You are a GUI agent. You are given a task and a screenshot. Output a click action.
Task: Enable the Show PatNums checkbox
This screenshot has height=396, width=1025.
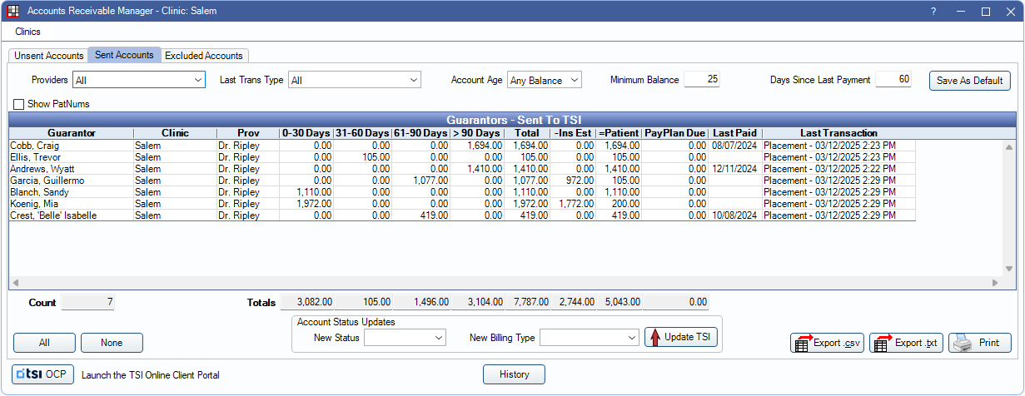[x=19, y=104]
